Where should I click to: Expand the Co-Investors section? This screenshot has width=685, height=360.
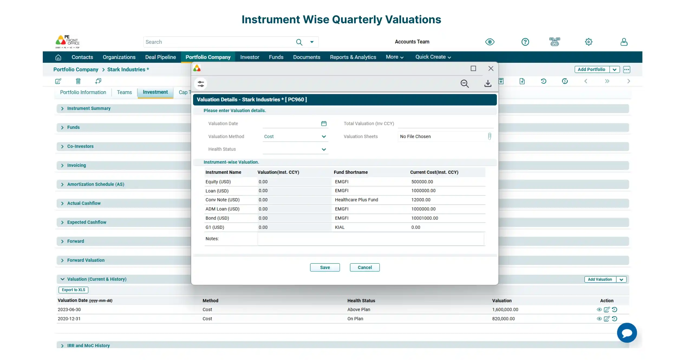point(62,146)
